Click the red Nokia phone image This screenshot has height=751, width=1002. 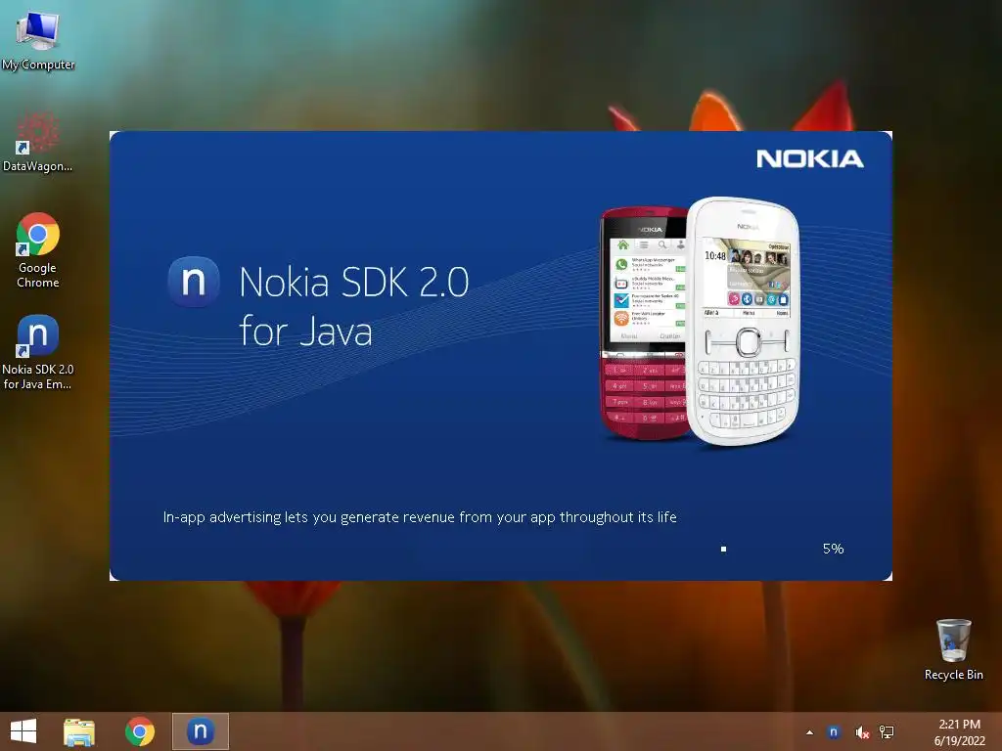click(643, 323)
